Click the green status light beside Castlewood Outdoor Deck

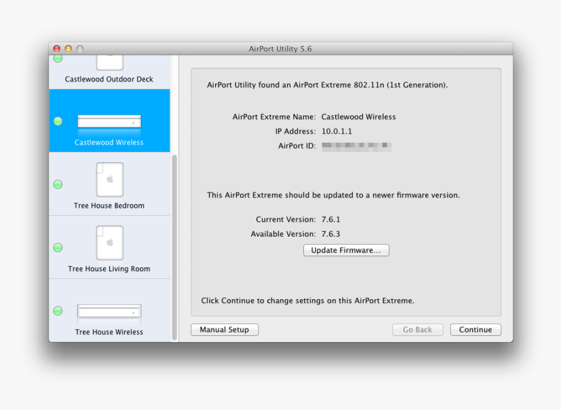58,59
